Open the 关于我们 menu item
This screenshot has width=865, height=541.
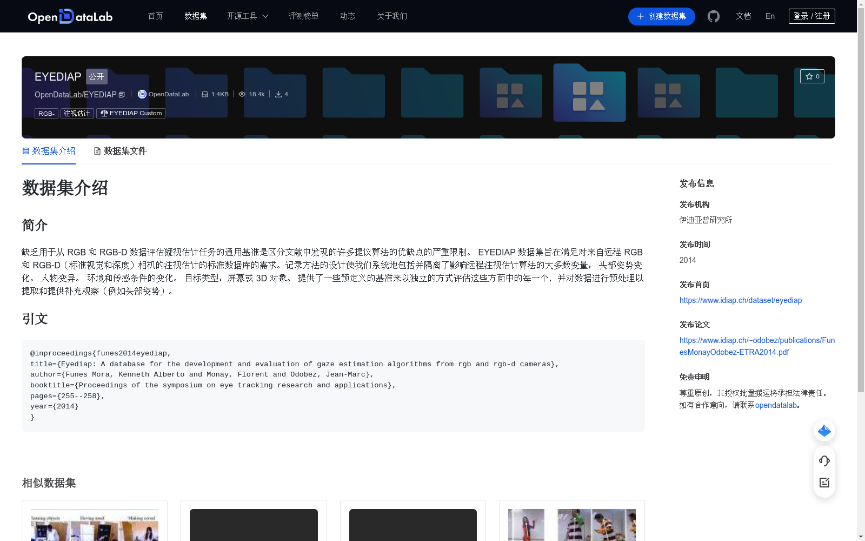[392, 16]
